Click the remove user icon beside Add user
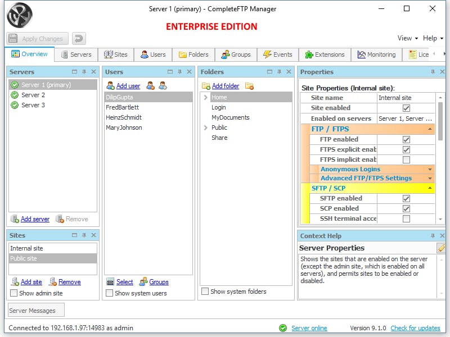The height and width of the screenshot is (337, 450). coord(151,85)
